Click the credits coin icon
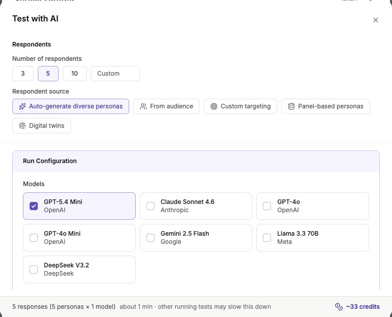Viewport: 392px width, 317px height. point(339,307)
